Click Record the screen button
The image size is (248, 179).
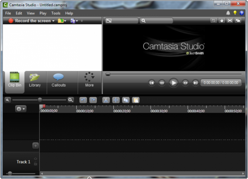pos(29,21)
